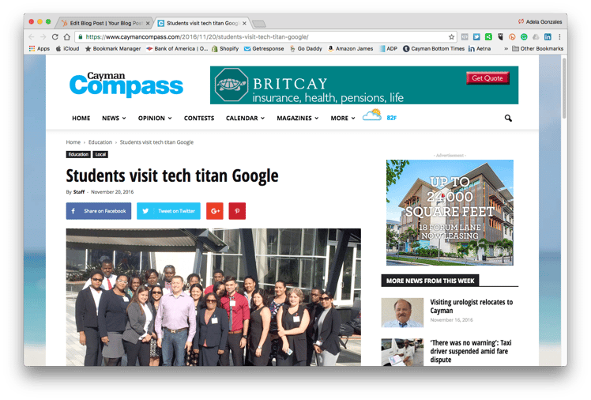This screenshot has height=400, width=591.
Task: Expand the NEWS dropdown menu
Action: point(114,119)
